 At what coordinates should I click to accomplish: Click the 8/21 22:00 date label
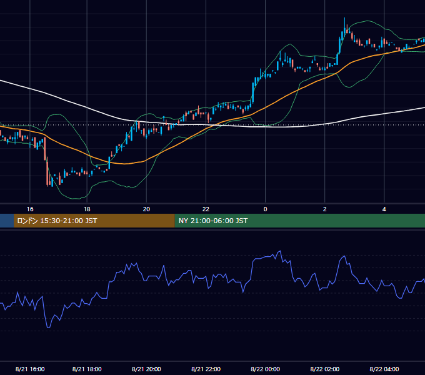[206, 369]
